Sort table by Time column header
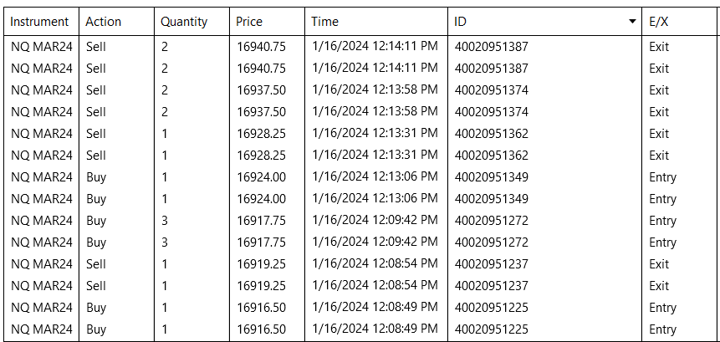The image size is (720, 342). tap(325, 21)
